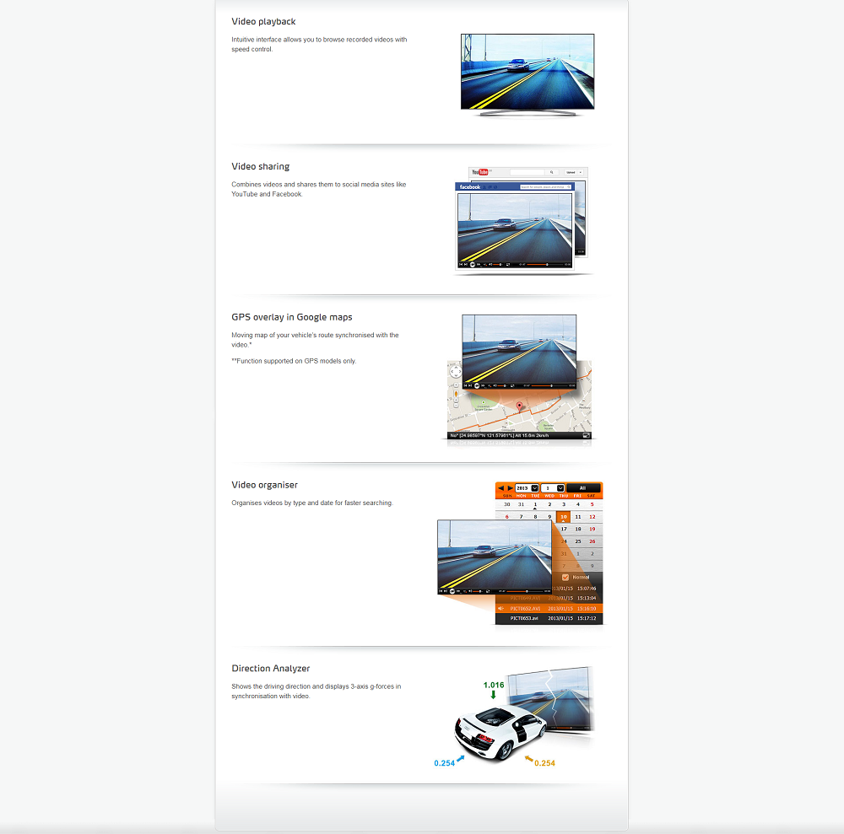Click the map pan control circle

click(456, 371)
